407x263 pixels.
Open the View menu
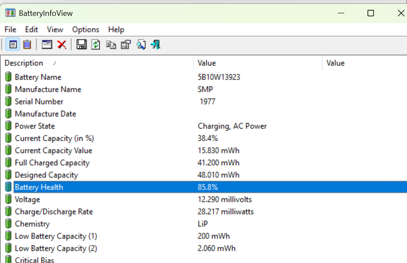(55, 30)
